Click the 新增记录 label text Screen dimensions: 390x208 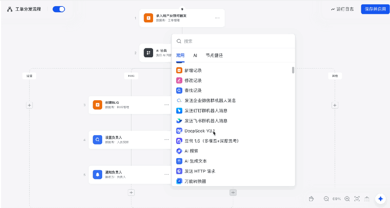tap(193, 71)
